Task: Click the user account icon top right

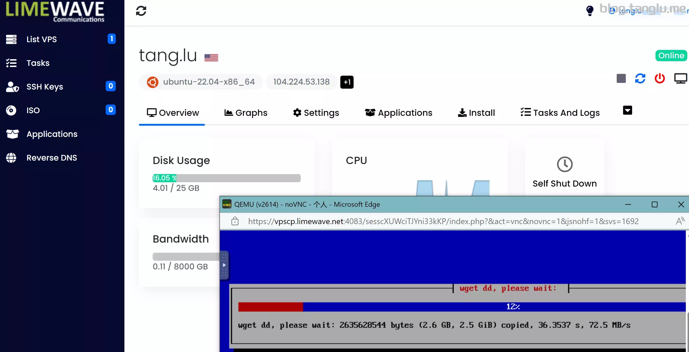Action: click(612, 11)
